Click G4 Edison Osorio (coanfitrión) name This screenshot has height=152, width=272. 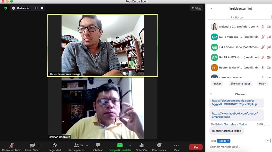239,47
